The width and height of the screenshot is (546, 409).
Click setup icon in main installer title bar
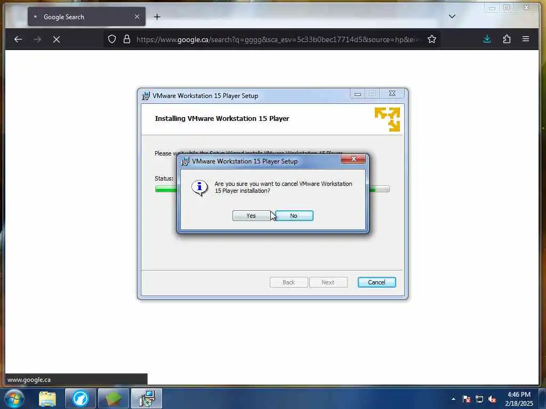[146, 96]
